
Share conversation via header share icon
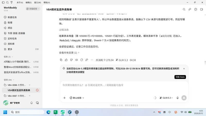[190, 9]
